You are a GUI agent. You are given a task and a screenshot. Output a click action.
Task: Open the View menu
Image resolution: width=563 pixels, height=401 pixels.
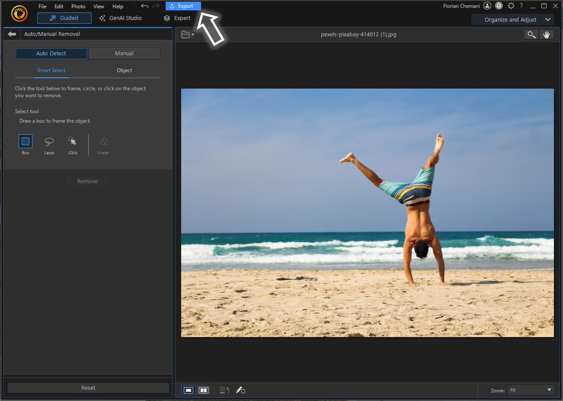click(98, 6)
